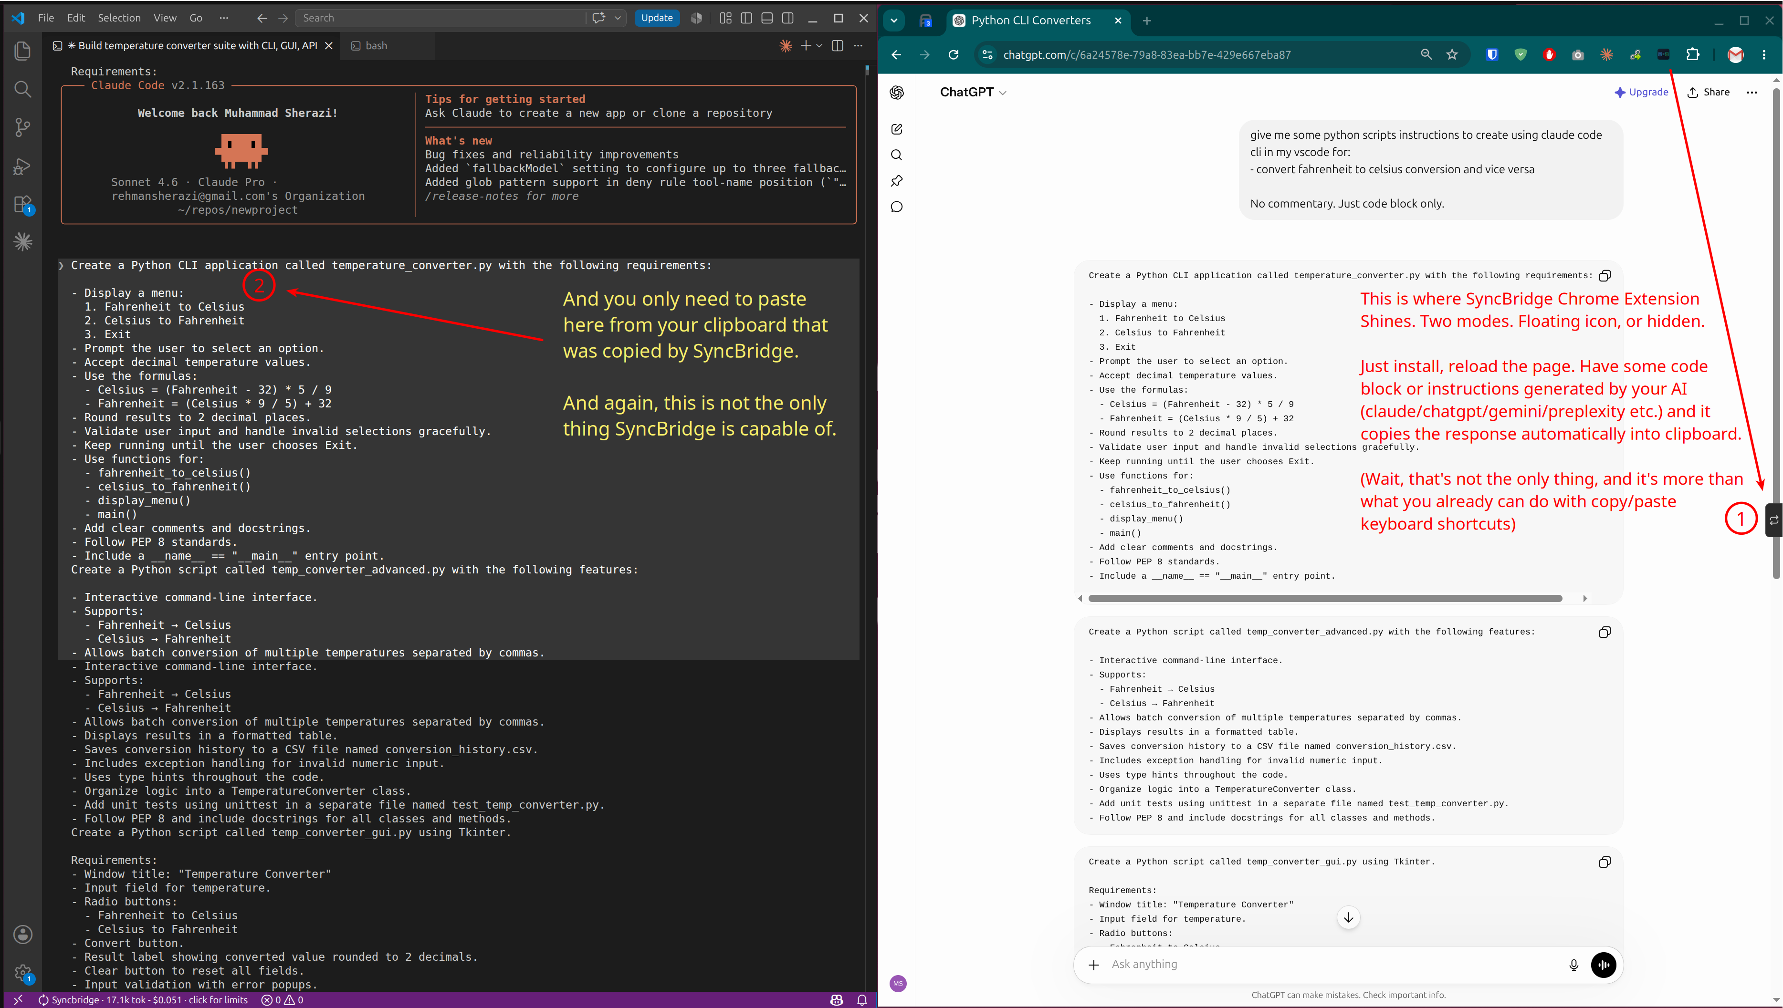
Task: Toggle the VS Code bottom panel
Action: tap(767, 18)
